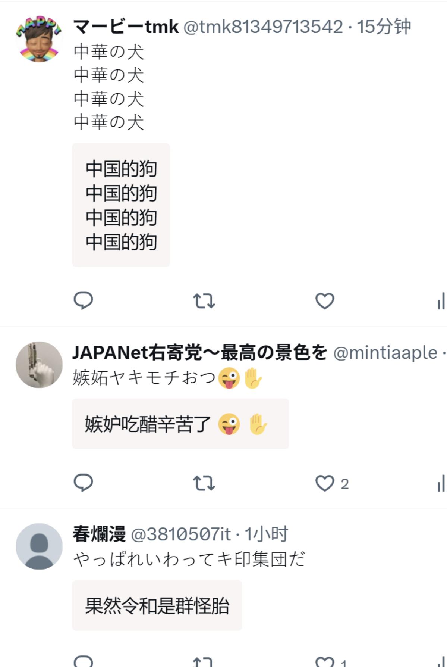Image resolution: width=447 pixels, height=667 pixels.
Task: Open マービーtmk profile picture
Action: pyautogui.click(x=39, y=38)
